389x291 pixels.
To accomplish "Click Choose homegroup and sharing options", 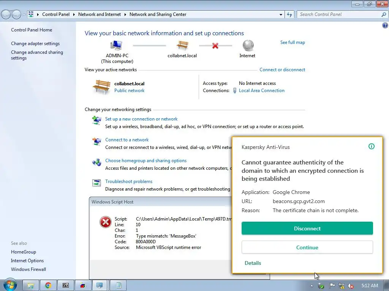I will 146,161.
